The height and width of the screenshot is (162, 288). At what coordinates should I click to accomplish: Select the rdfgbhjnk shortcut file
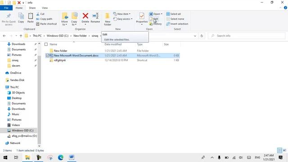point(112,60)
